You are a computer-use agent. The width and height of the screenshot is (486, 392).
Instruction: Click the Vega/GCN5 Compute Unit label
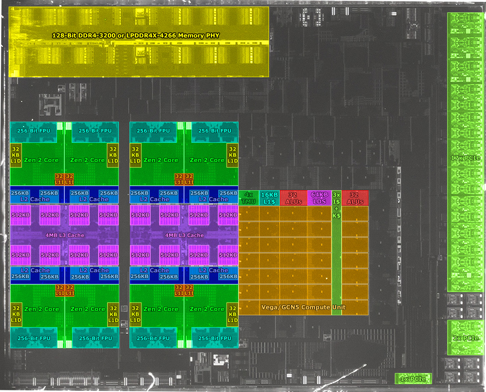[303, 307]
